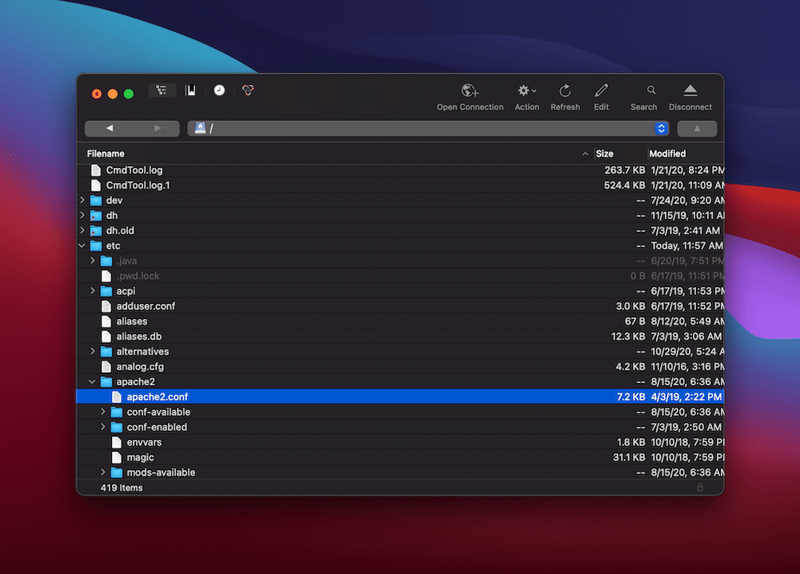Sort by the Modified column header
Screen dimensions: 800x574
[668, 153]
